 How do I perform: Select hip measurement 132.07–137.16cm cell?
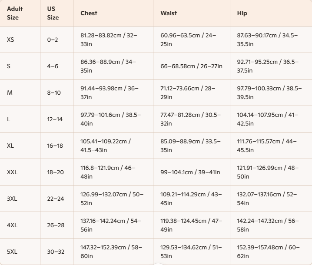(x=267, y=199)
